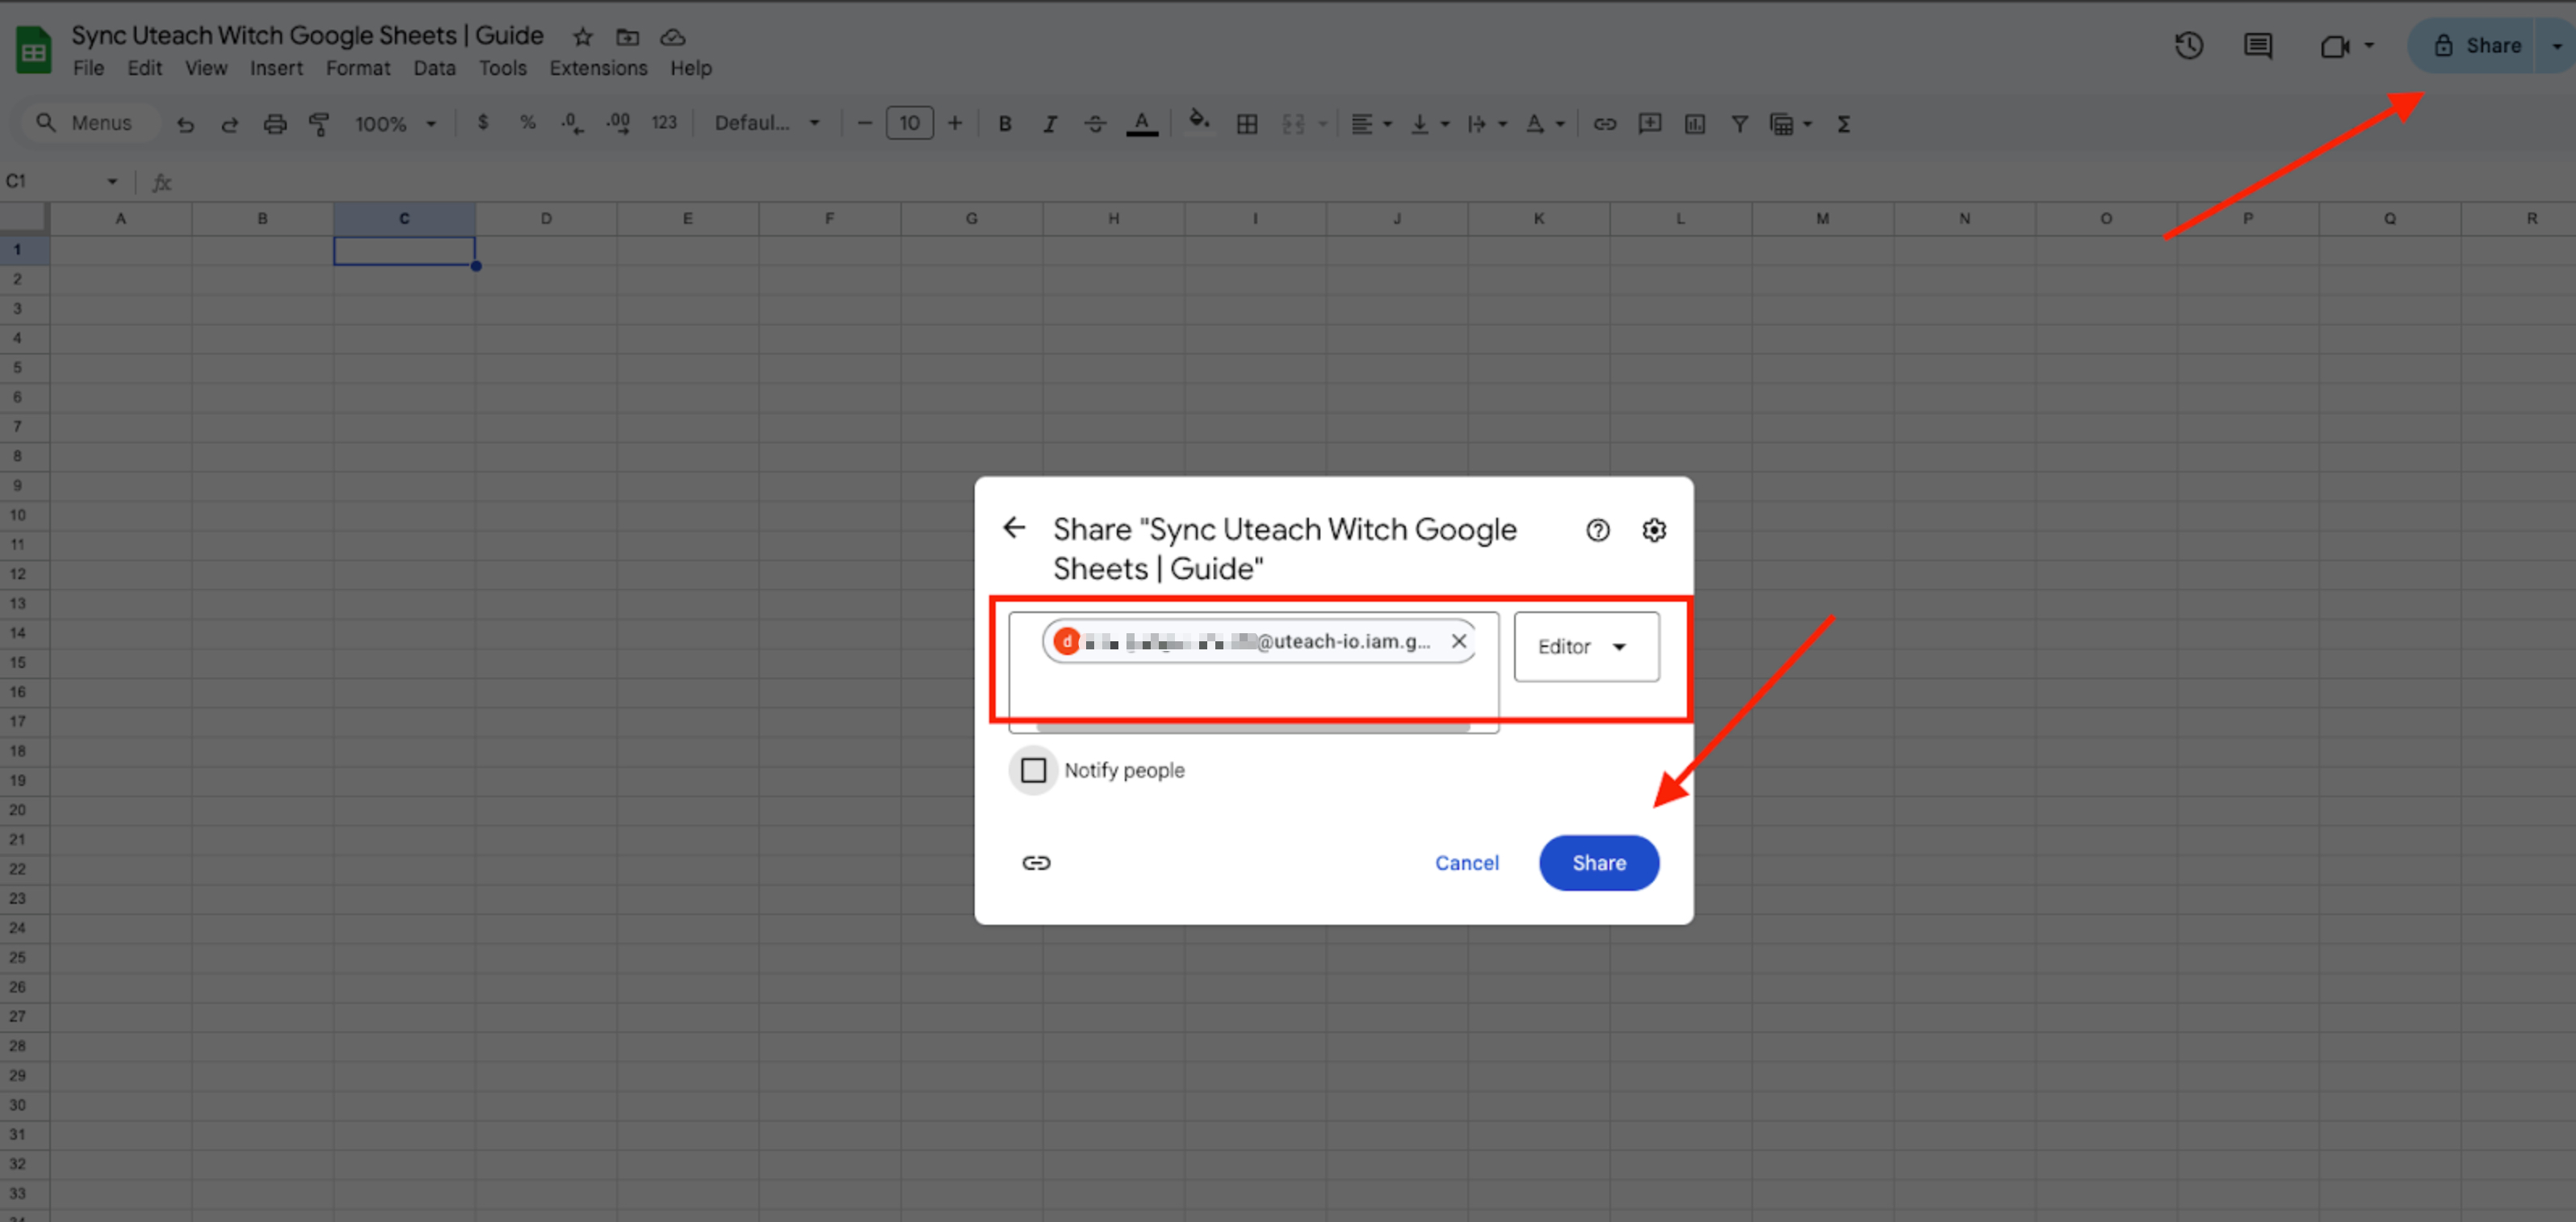
Task: Open Meet call options arrow
Action: [x=2368, y=46]
